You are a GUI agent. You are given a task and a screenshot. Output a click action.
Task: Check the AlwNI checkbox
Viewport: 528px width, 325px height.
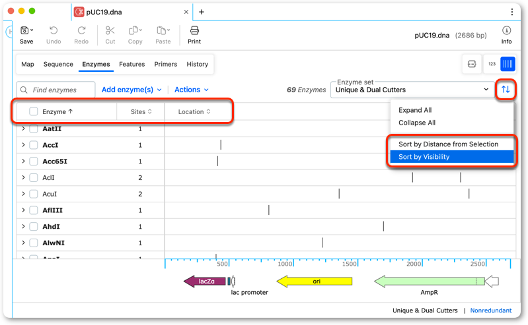pyautogui.click(x=33, y=243)
